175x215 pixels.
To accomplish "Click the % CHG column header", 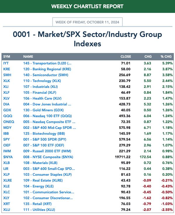I will click(166, 57).
